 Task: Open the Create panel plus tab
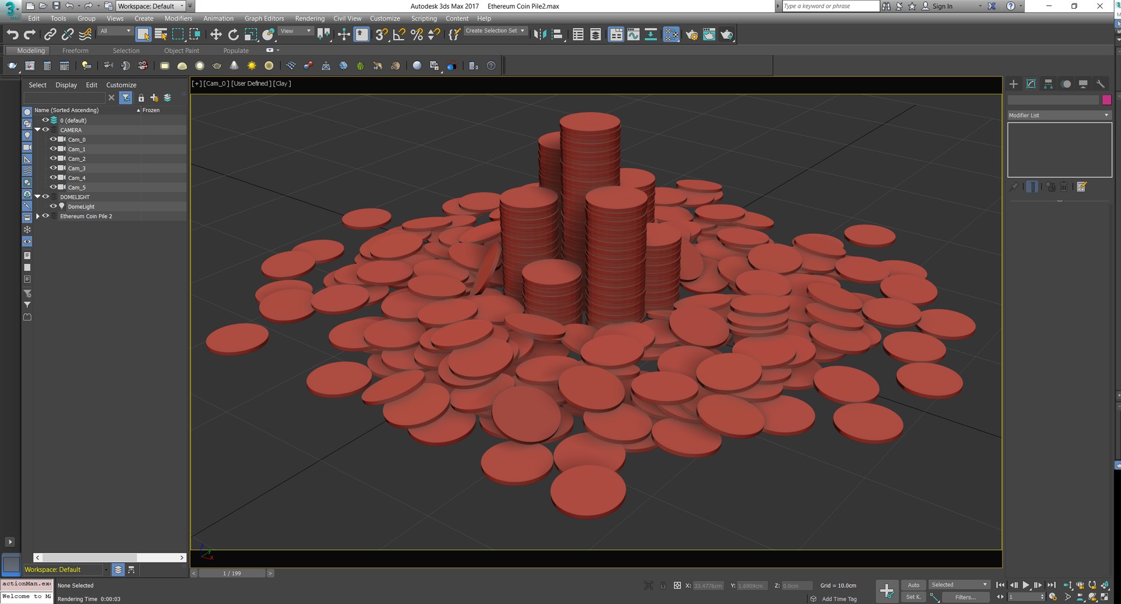1014,84
